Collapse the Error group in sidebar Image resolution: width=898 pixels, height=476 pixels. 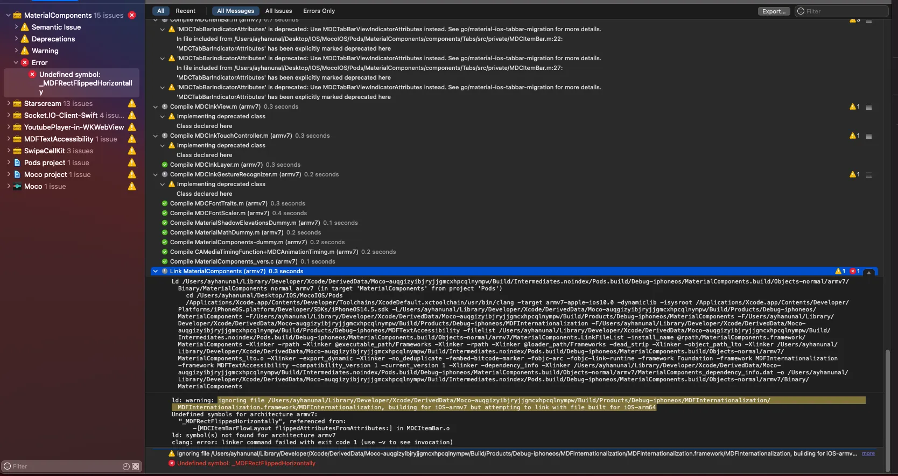pyautogui.click(x=16, y=62)
